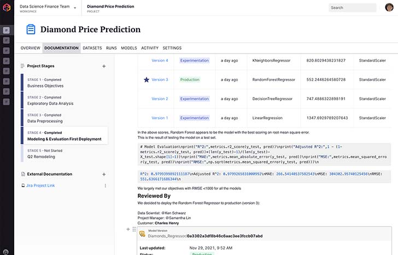The image size is (398, 255).
Task: Open the Jira Project Link
Action: (40, 186)
